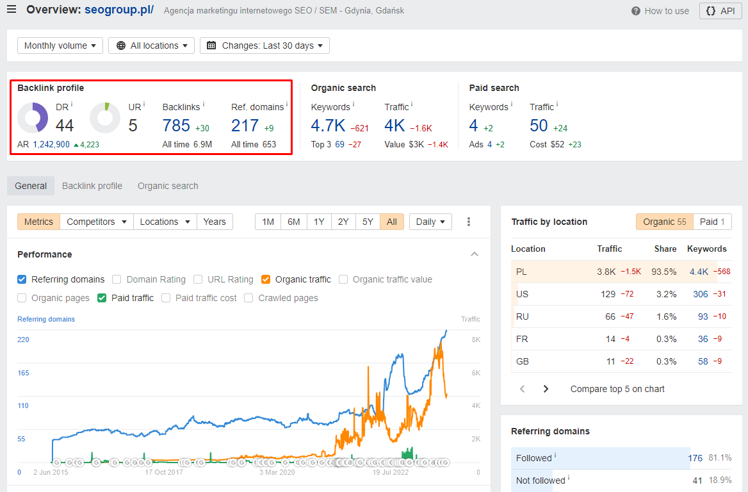Open the 217 referring domains count
Image resolution: width=748 pixels, height=492 pixels.
click(x=245, y=126)
